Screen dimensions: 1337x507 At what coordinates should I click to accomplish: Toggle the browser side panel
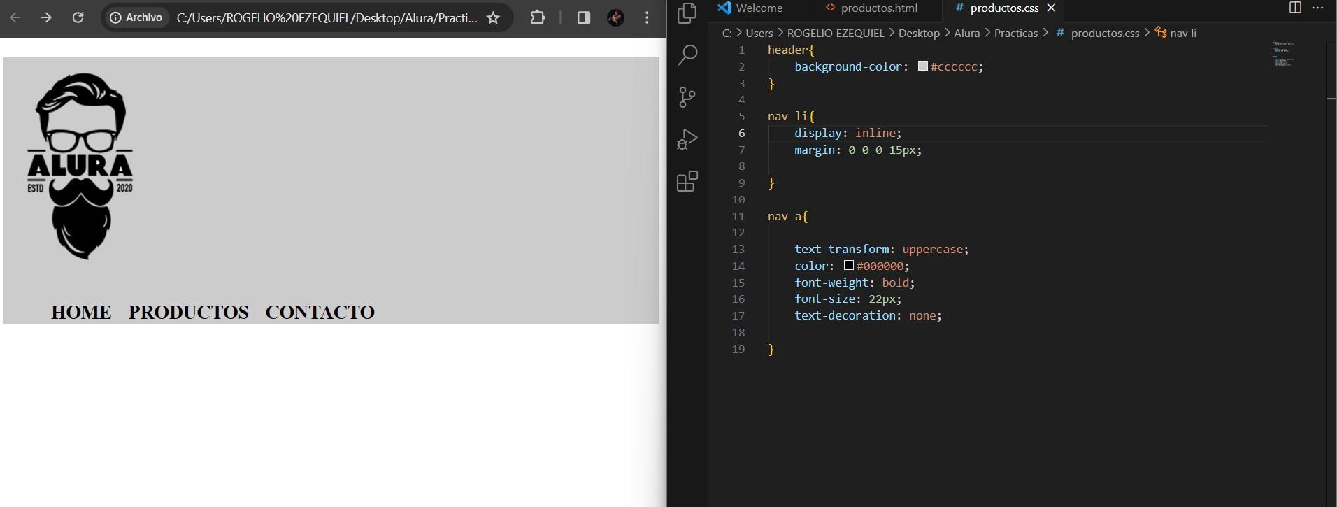click(583, 17)
